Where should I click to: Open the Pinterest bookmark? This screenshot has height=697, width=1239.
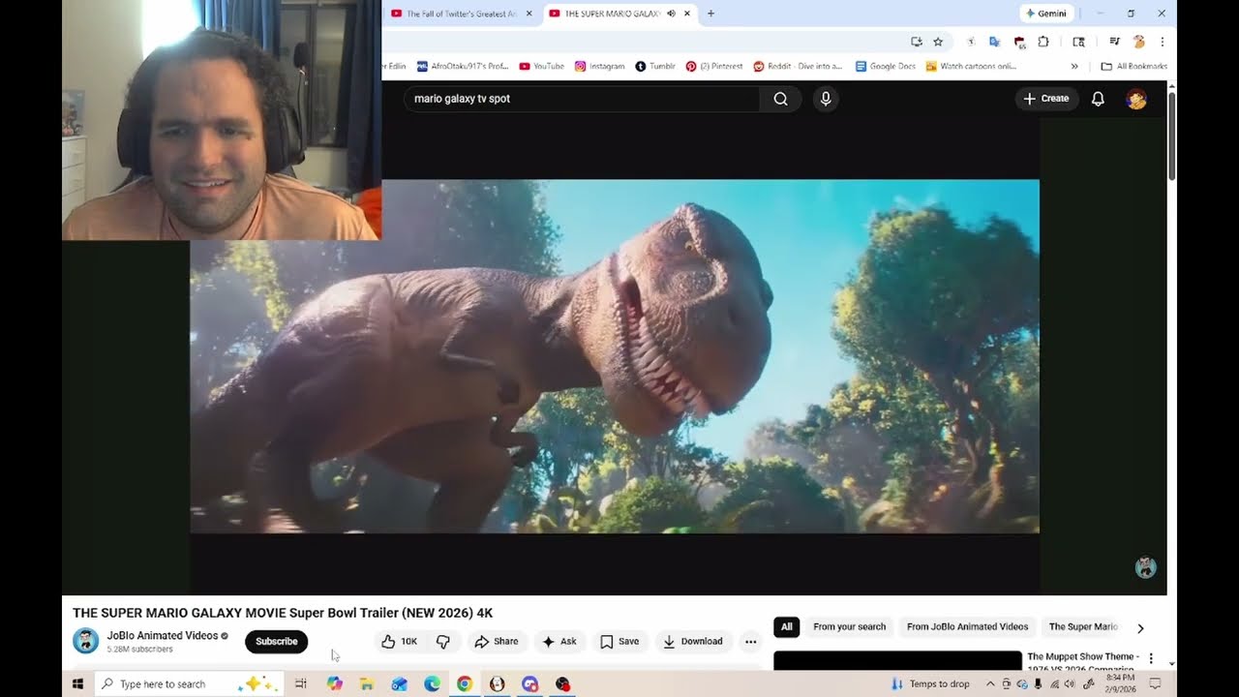[x=714, y=66]
